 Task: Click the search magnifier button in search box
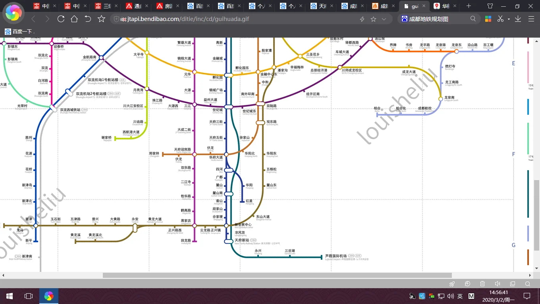point(473,19)
